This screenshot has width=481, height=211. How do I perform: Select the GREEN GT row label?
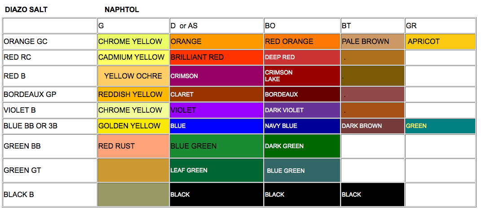[x=23, y=171]
